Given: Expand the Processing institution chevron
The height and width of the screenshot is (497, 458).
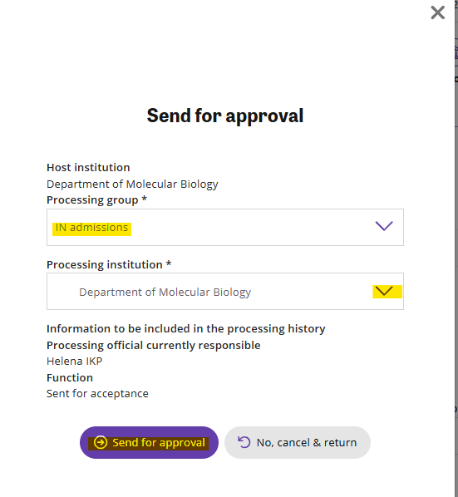Looking at the screenshot, I should pyautogui.click(x=384, y=291).
